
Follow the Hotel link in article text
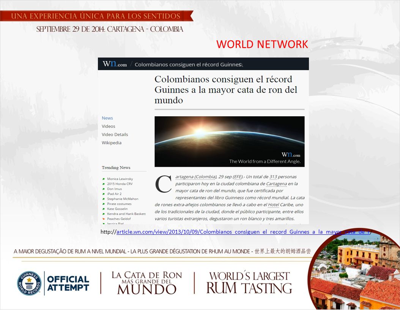pyautogui.click(x=274, y=204)
